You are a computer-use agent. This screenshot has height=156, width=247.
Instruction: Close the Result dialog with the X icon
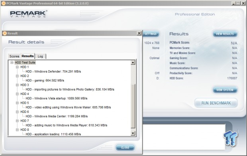[139, 33]
